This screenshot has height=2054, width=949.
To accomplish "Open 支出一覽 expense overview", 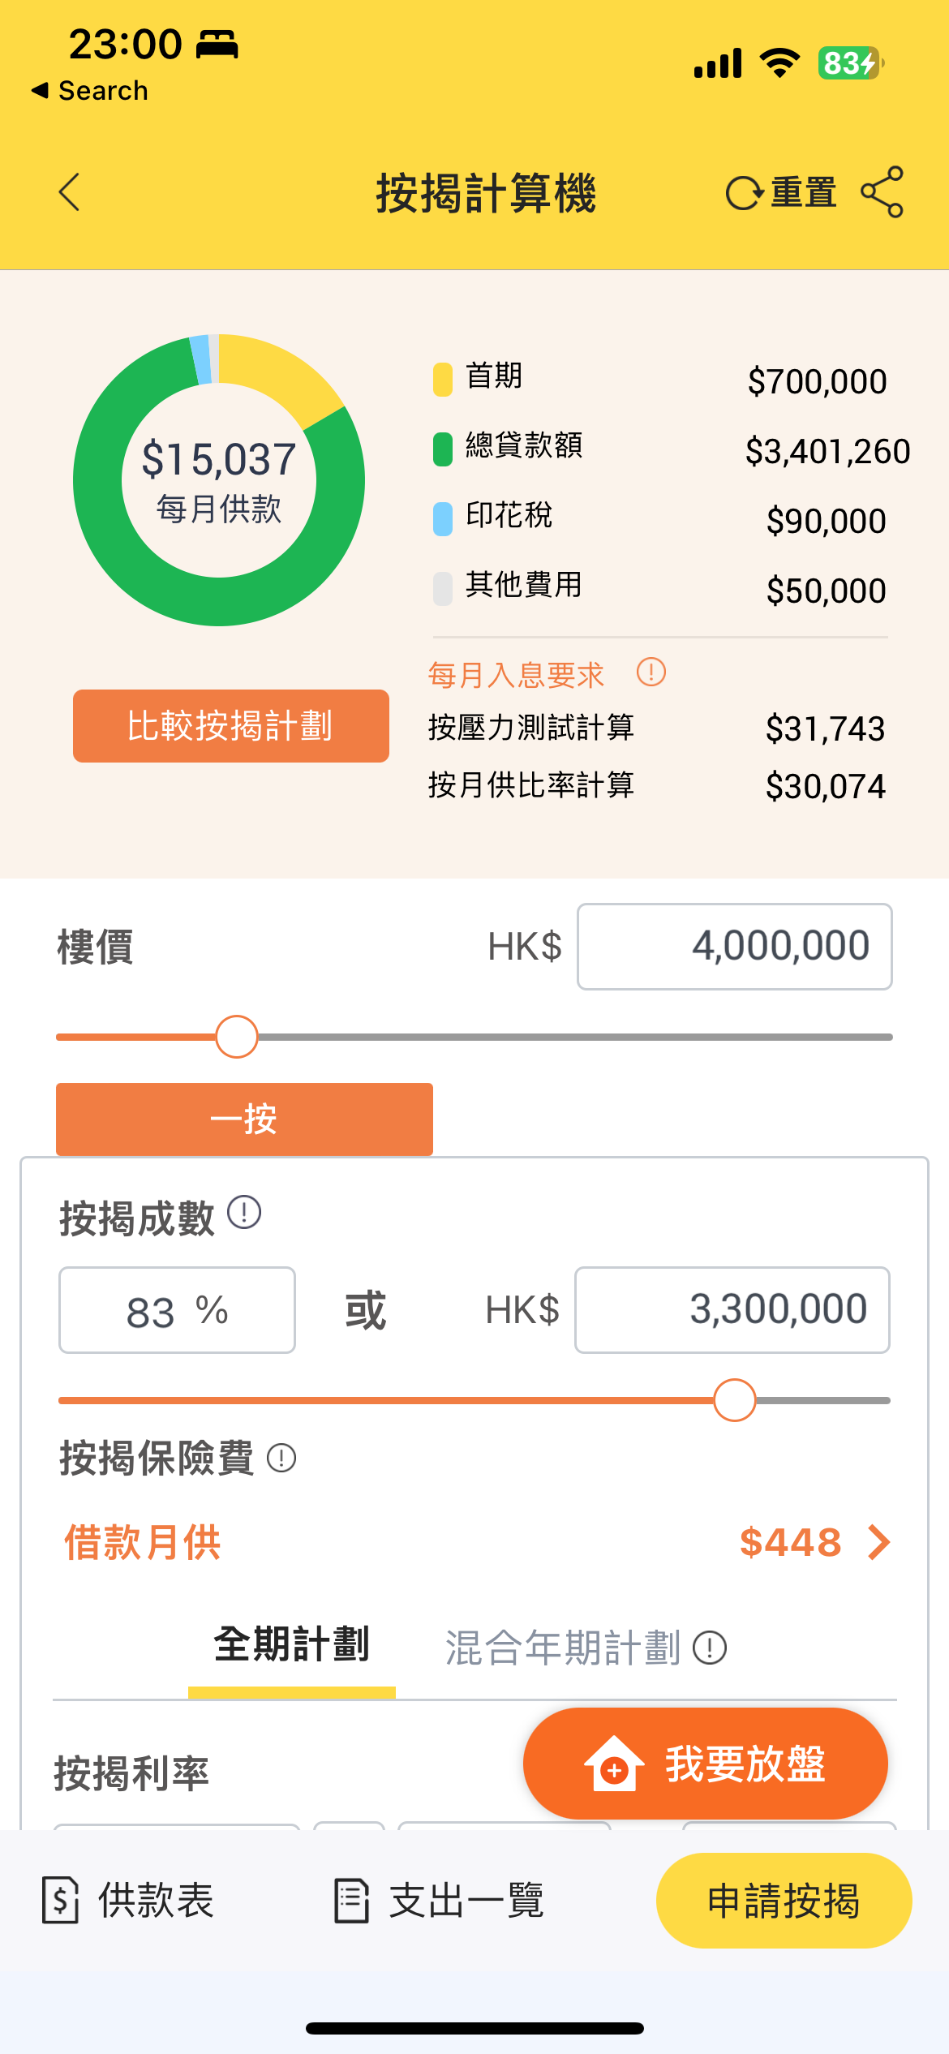I will 439,1901.
